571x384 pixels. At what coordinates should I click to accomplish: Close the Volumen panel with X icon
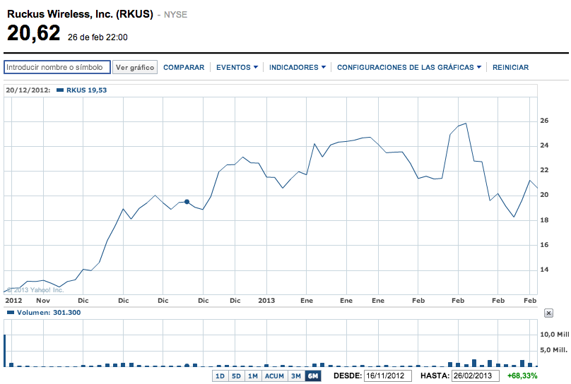pyautogui.click(x=548, y=312)
